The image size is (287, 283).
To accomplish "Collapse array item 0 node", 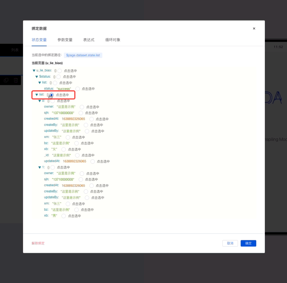I will tap(39, 101).
